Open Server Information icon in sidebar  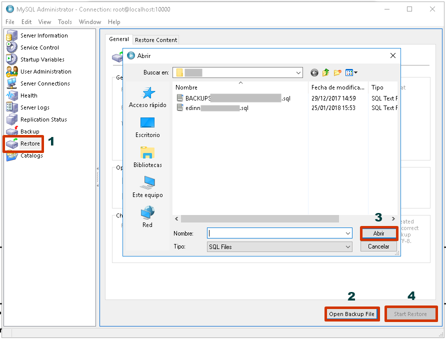click(x=11, y=35)
